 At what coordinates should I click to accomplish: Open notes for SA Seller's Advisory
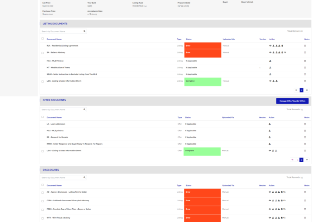click(x=305, y=52)
